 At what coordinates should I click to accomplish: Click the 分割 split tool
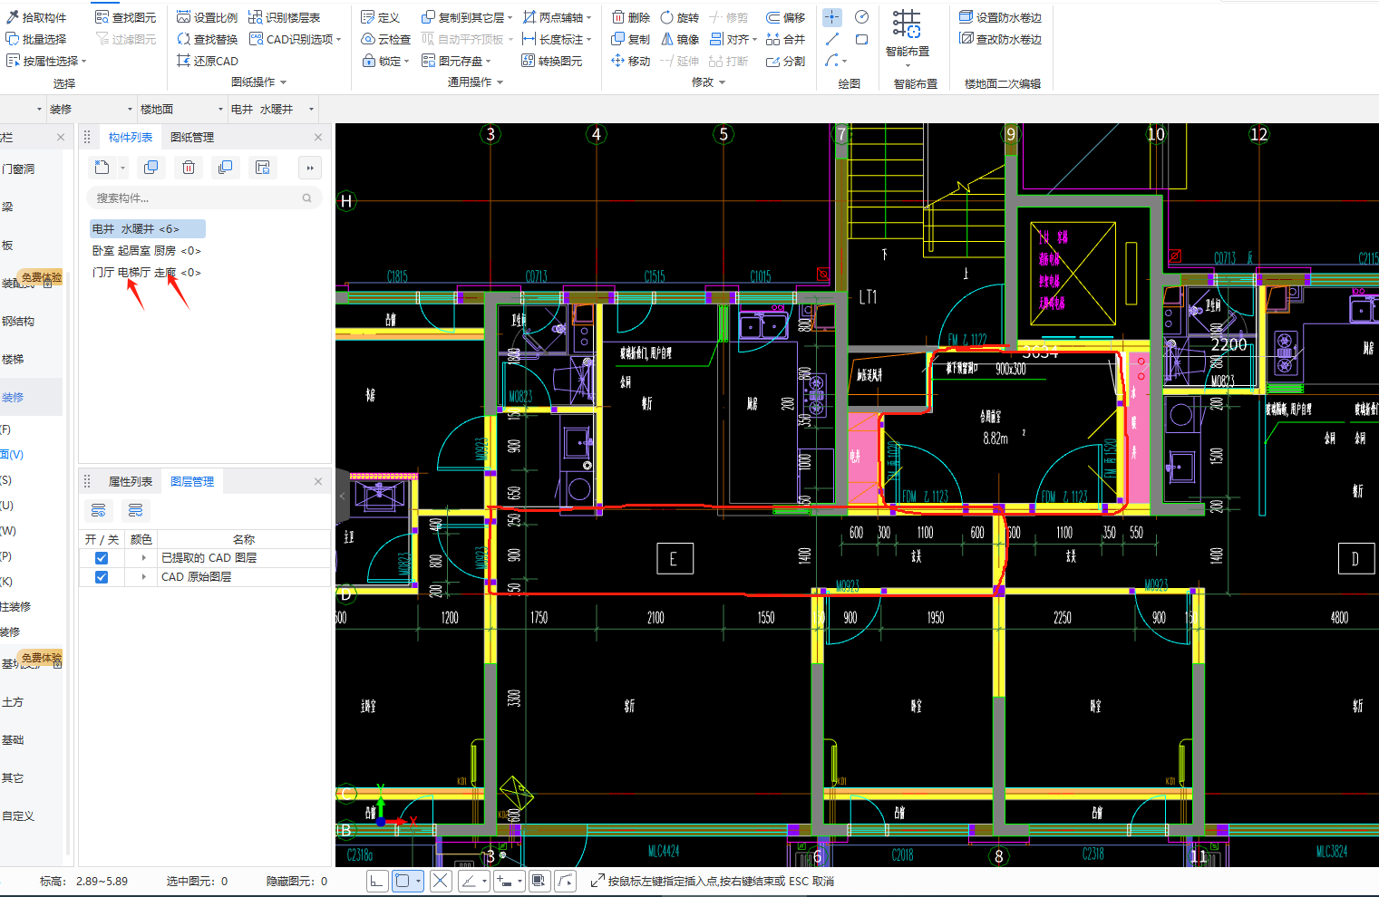point(786,61)
